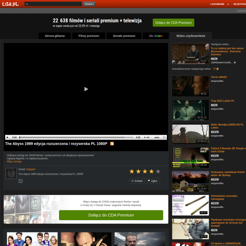Open the LOGOWANIE dropdown arrow

coord(228,4)
